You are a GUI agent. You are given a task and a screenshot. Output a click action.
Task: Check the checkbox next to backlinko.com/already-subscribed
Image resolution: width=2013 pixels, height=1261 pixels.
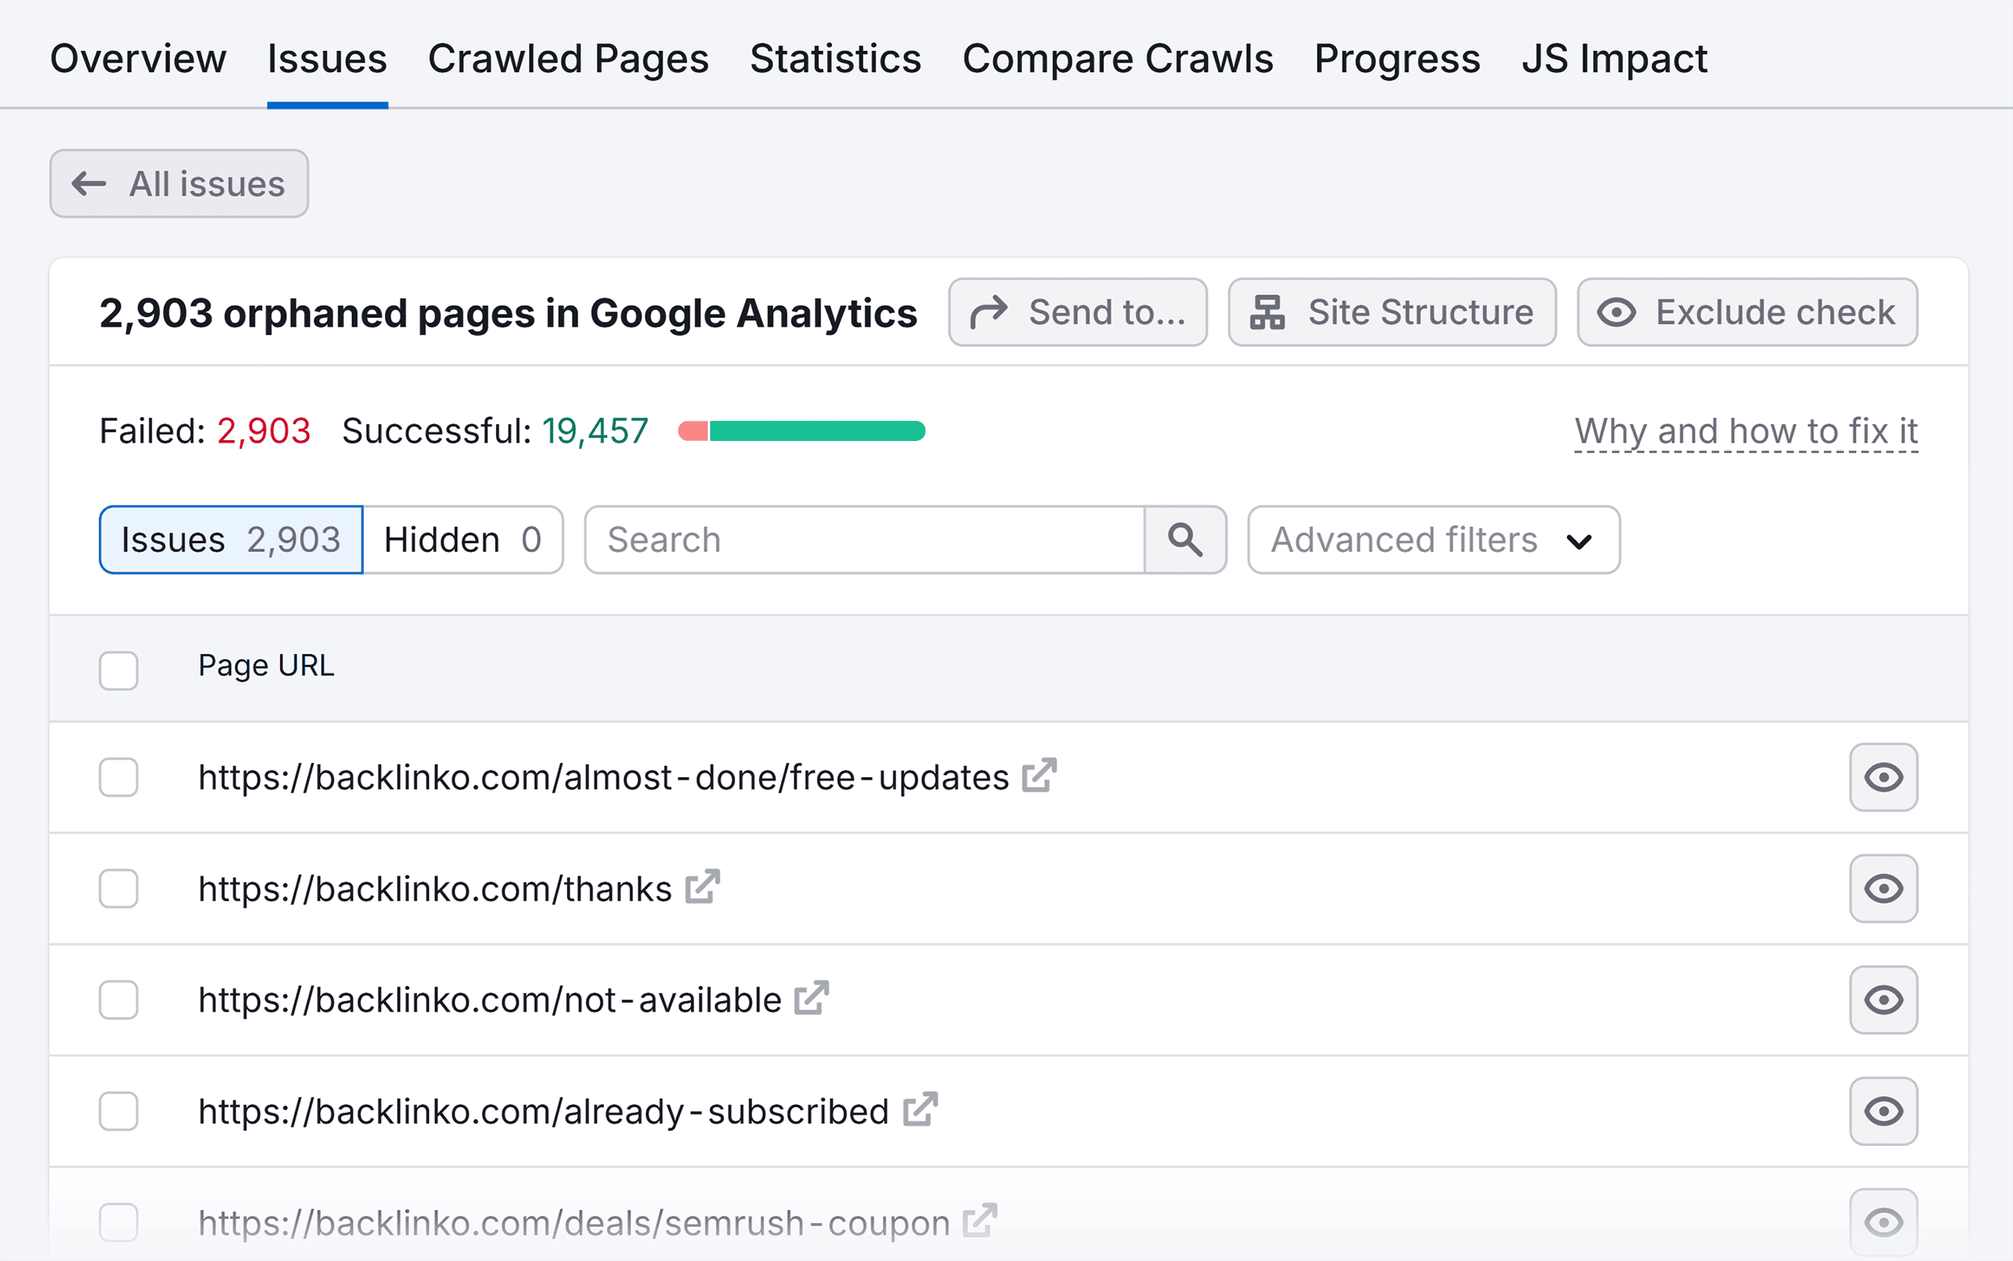click(x=118, y=1111)
